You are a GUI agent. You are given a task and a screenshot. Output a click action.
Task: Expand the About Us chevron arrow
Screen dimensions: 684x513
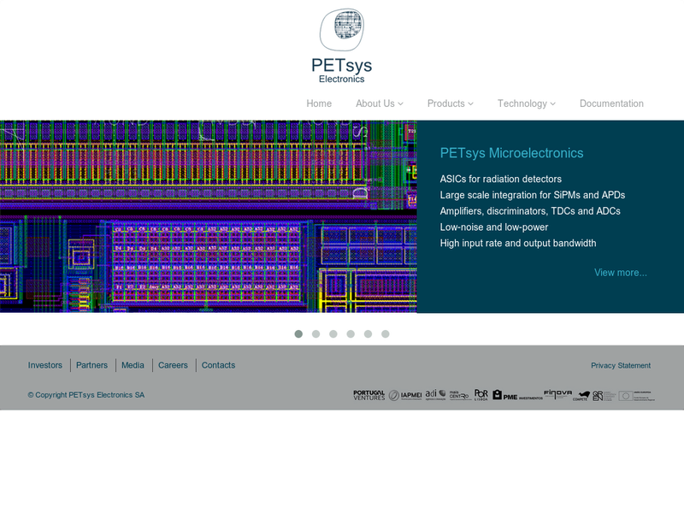[x=400, y=104]
